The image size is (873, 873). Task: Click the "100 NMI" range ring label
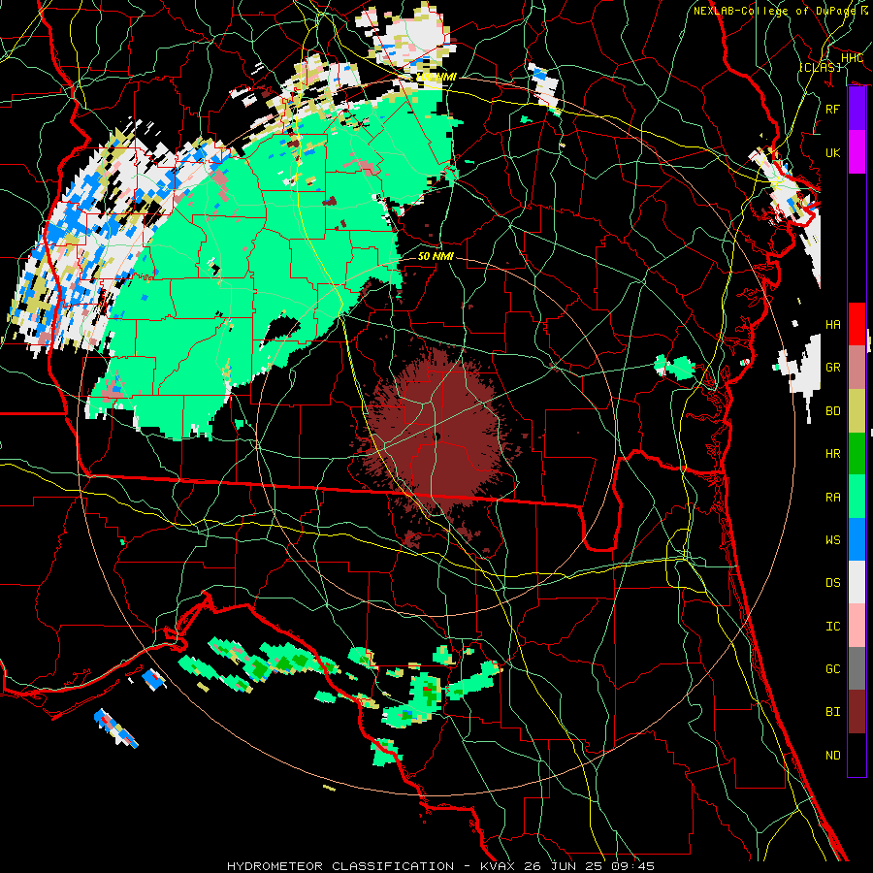point(436,77)
